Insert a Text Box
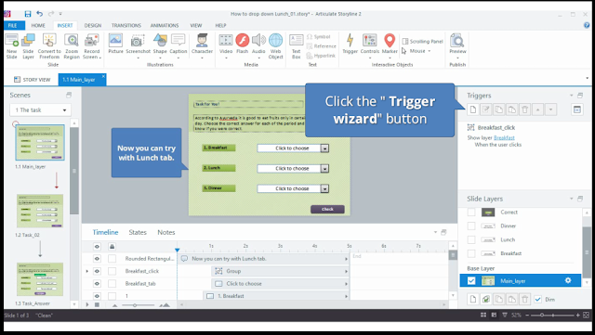This screenshot has width=595, height=335. pyautogui.click(x=296, y=46)
